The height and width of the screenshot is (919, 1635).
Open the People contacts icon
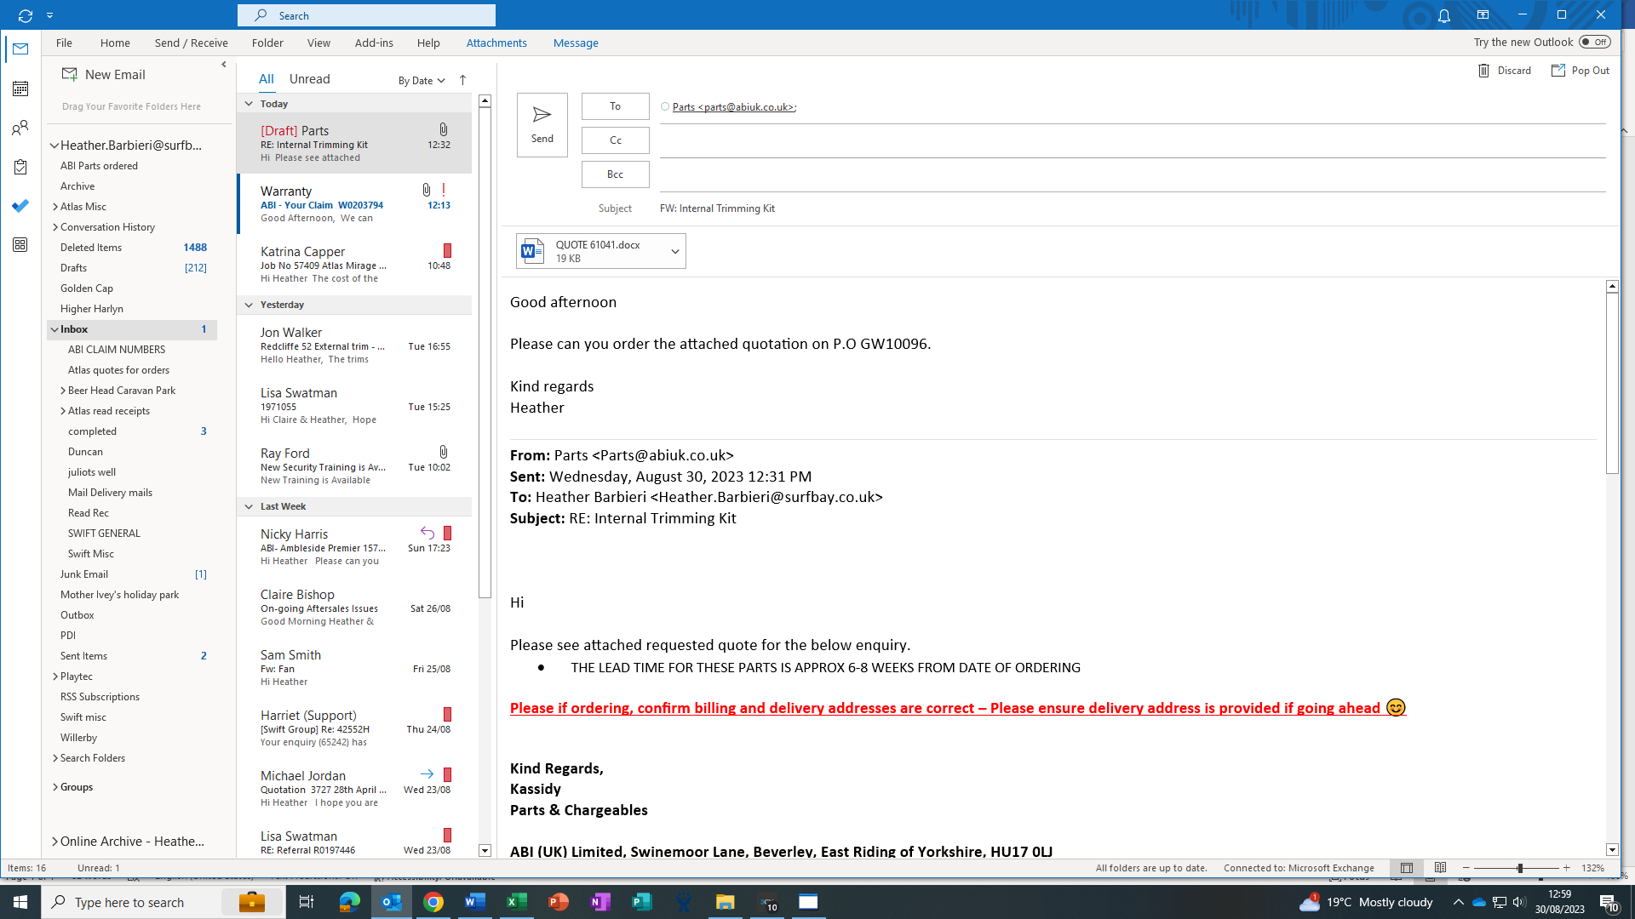[20, 128]
